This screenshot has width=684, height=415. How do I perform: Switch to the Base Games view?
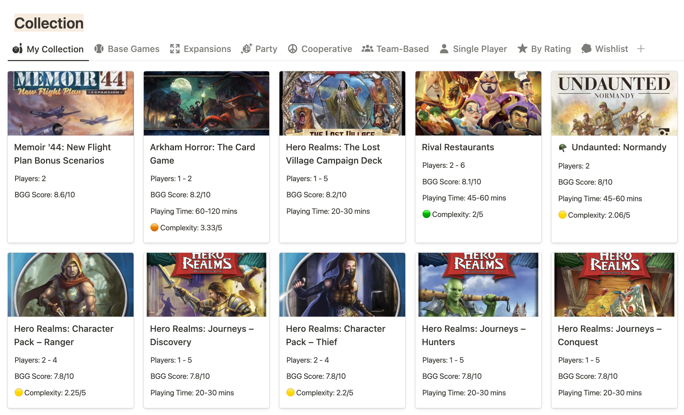[x=127, y=49]
